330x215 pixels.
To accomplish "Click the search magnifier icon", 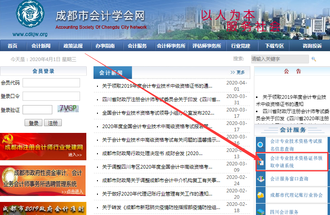I will point(314,59).
